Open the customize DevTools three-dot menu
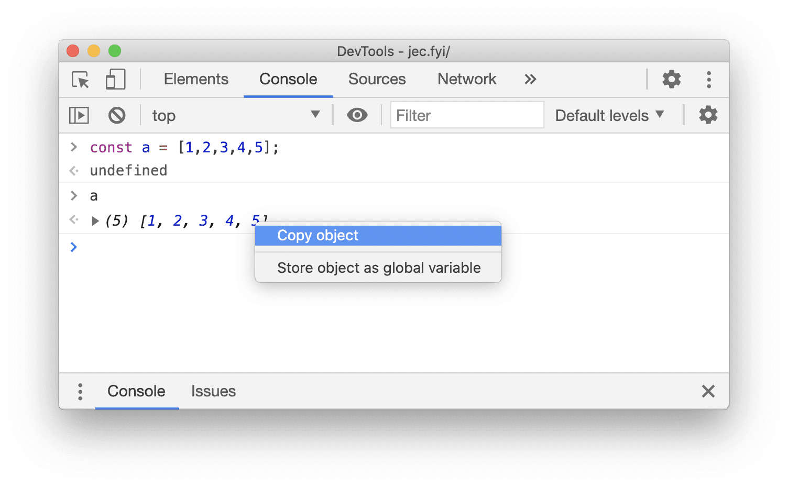Screen dimensions: 788x487 click(709, 80)
